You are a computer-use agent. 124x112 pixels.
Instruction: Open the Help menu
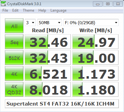coord(42,10)
